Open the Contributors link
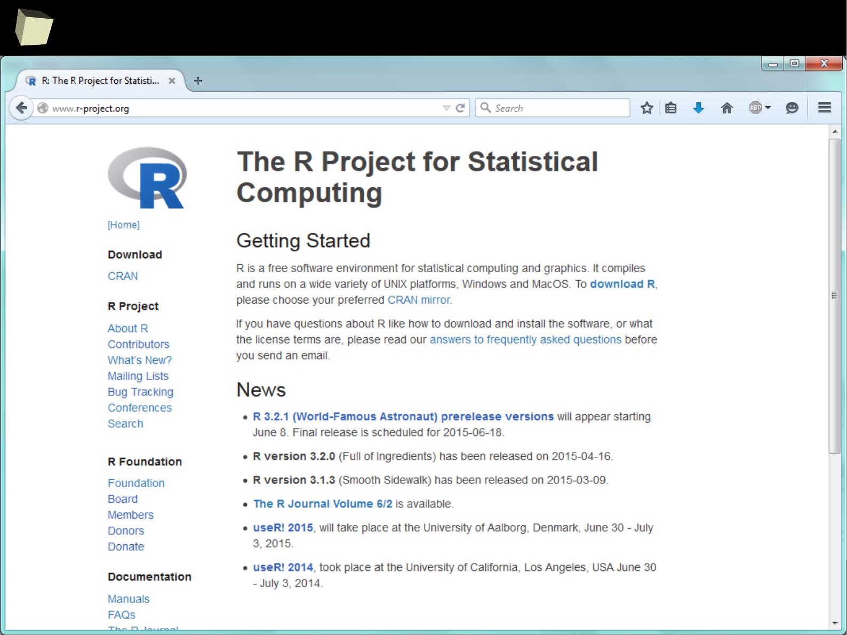 138,344
